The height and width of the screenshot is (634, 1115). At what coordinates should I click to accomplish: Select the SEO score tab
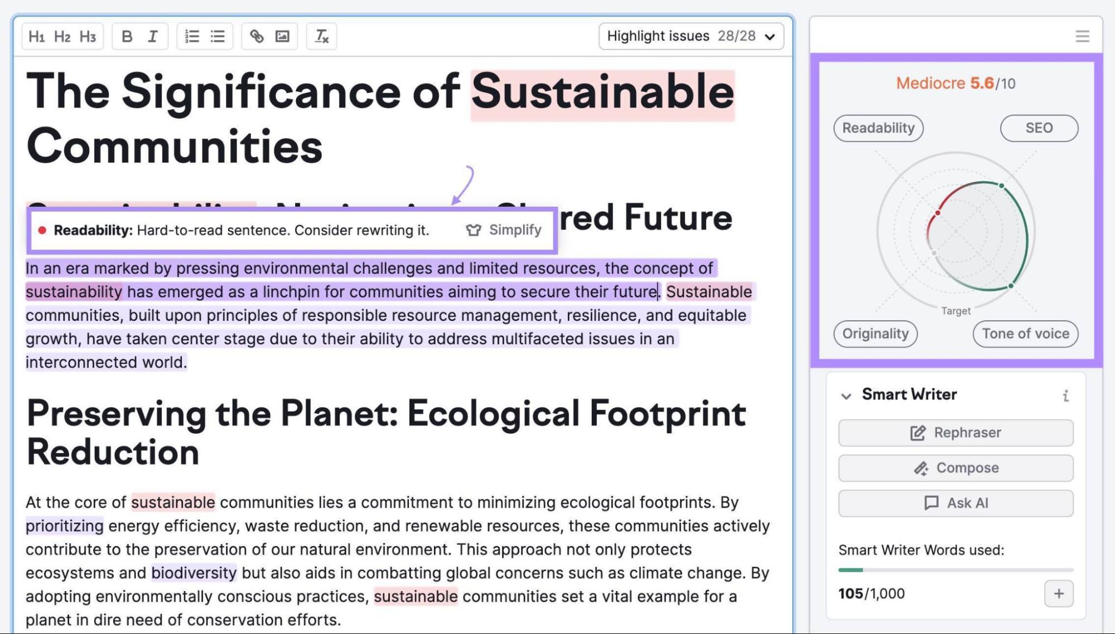coord(1039,128)
